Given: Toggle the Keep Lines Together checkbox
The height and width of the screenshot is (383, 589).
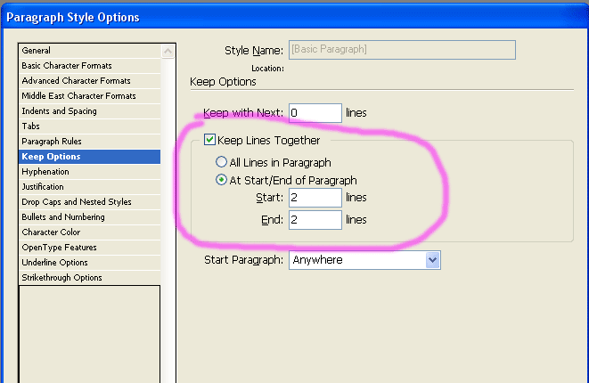Looking at the screenshot, I should point(209,140).
